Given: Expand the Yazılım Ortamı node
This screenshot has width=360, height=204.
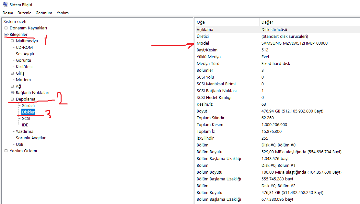Looking at the screenshot, I should point(6,151).
